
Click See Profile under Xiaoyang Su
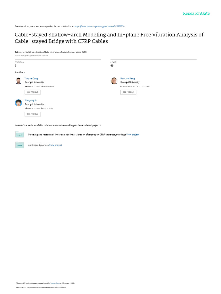pos(33,114)
